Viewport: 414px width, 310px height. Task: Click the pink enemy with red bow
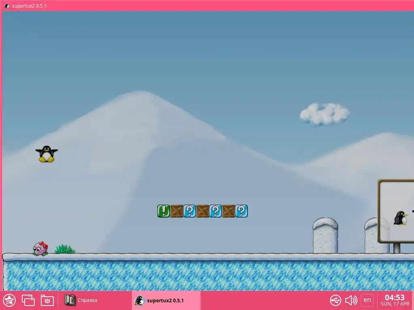pyautogui.click(x=40, y=249)
